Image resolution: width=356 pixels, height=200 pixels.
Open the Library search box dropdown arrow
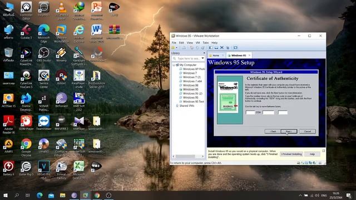coord(202,58)
